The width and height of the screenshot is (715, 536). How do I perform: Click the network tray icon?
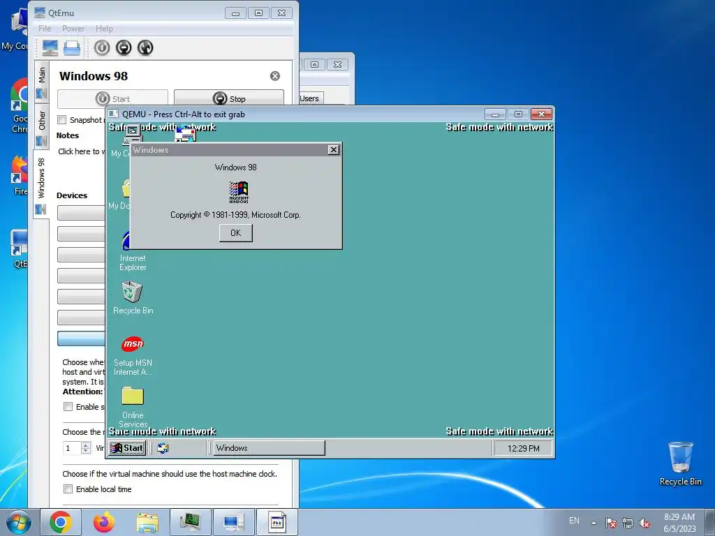tap(628, 523)
